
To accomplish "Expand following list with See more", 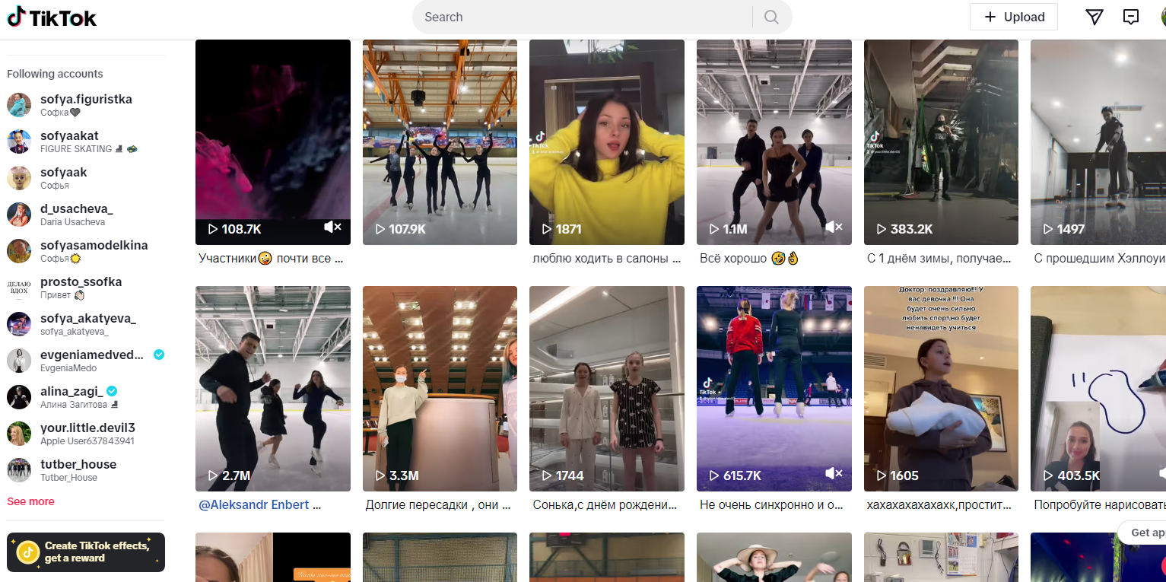I will click(x=30, y=501).
